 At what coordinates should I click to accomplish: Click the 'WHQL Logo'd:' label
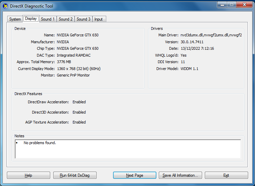tap(167, 55)
